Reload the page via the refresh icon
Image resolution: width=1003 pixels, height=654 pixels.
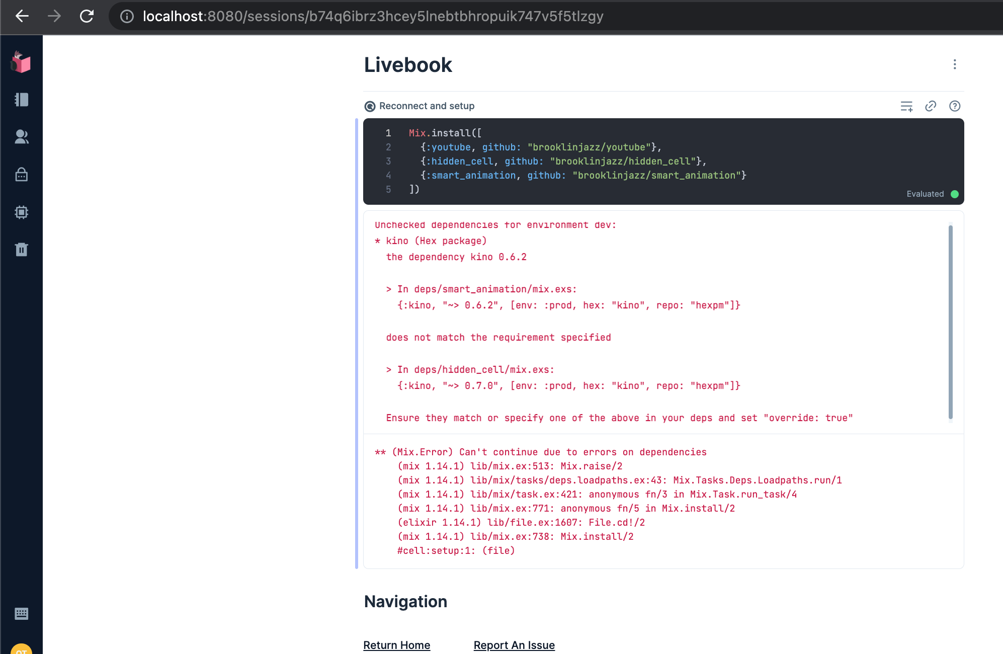87,16
